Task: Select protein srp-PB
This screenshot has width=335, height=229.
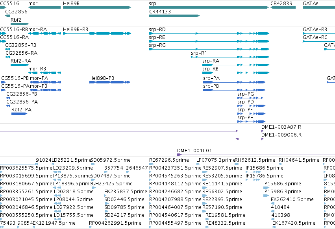Action: click(234, 90)
